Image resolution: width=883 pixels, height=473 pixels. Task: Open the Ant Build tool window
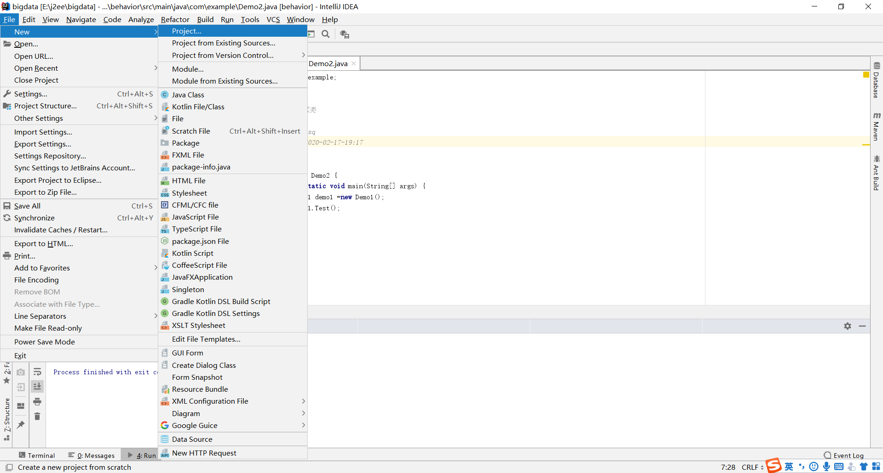pos(877,173)
